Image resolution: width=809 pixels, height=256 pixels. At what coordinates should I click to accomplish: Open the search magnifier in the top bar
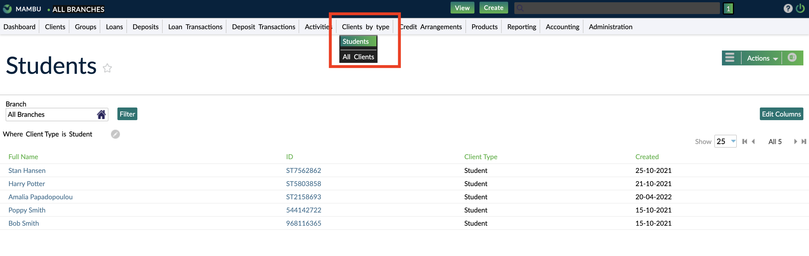[x=521, y=8]
